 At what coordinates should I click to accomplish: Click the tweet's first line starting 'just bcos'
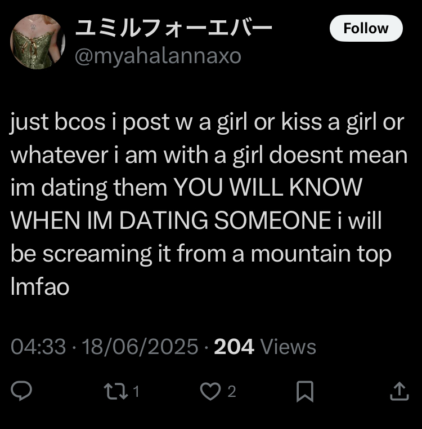click(x=208, y=122)
